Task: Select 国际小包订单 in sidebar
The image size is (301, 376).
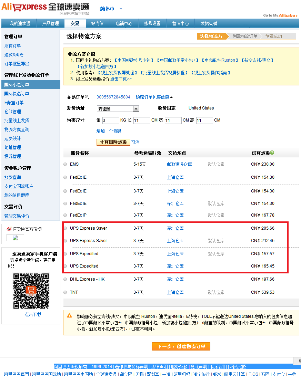Action: tap(31, 85)
